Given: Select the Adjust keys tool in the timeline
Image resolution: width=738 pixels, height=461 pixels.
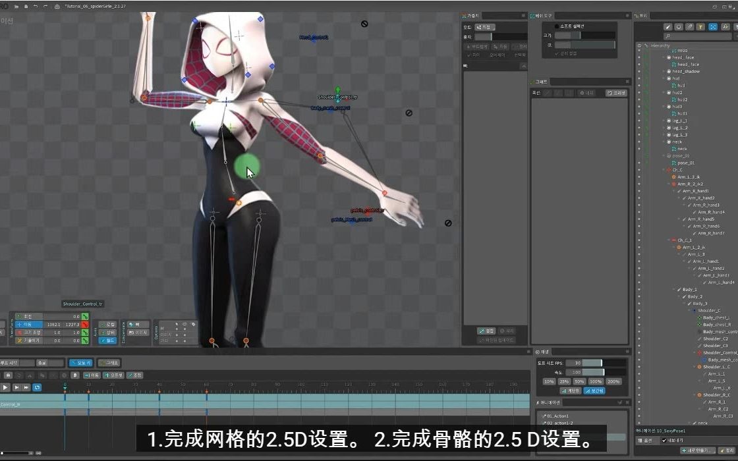Looking at the screenshot, I should (135, 375).
